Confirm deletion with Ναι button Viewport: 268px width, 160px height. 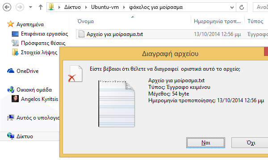[205, 143]
